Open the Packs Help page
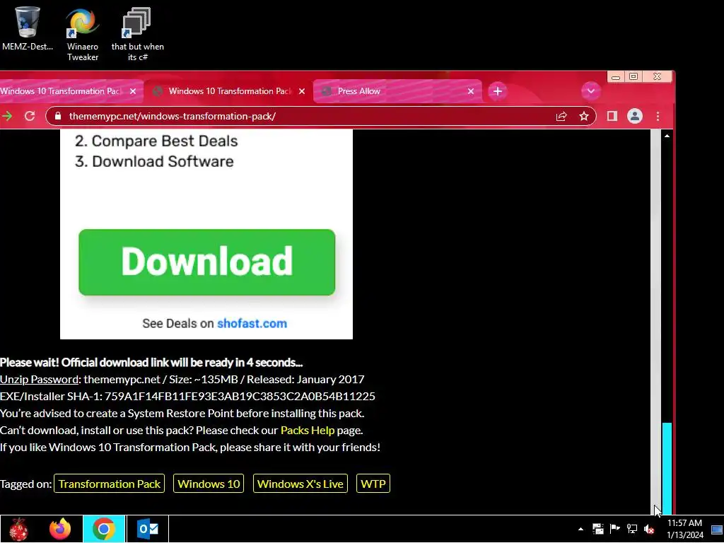Image resolution: width=724 pixels, height=543 pixels. click(308, 430)
